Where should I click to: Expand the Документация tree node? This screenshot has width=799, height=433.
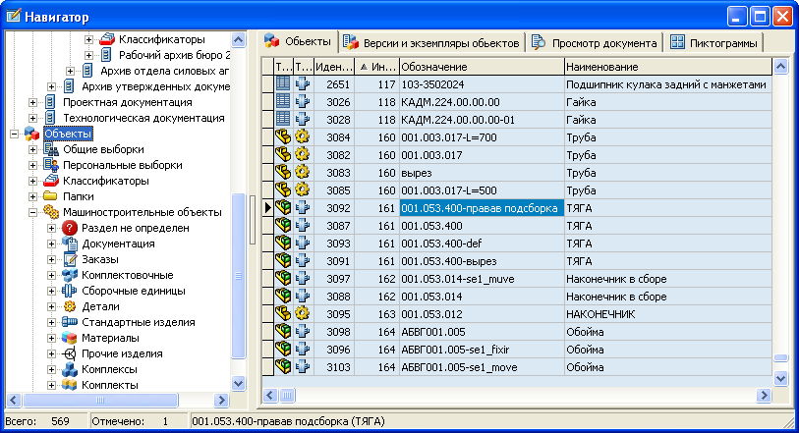[52, 244]
